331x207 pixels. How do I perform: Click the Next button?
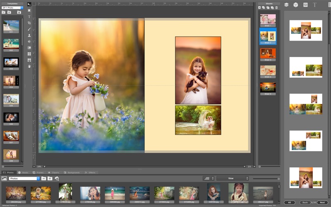pyautogui.click(x=321, y=202)
